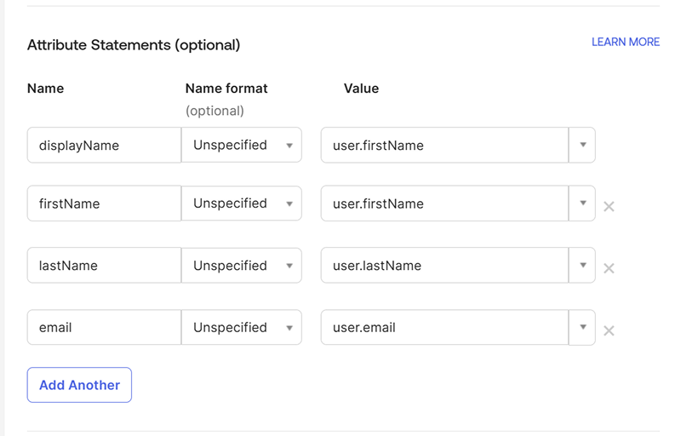Image resolution: width=681 pixels, height=436 pixels.
Task: Open value arrow beside user.email
Action: click(582, 327)
